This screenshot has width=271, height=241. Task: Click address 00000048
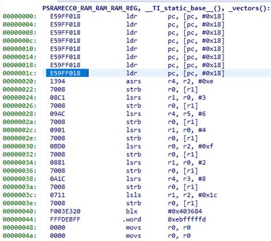19,227
